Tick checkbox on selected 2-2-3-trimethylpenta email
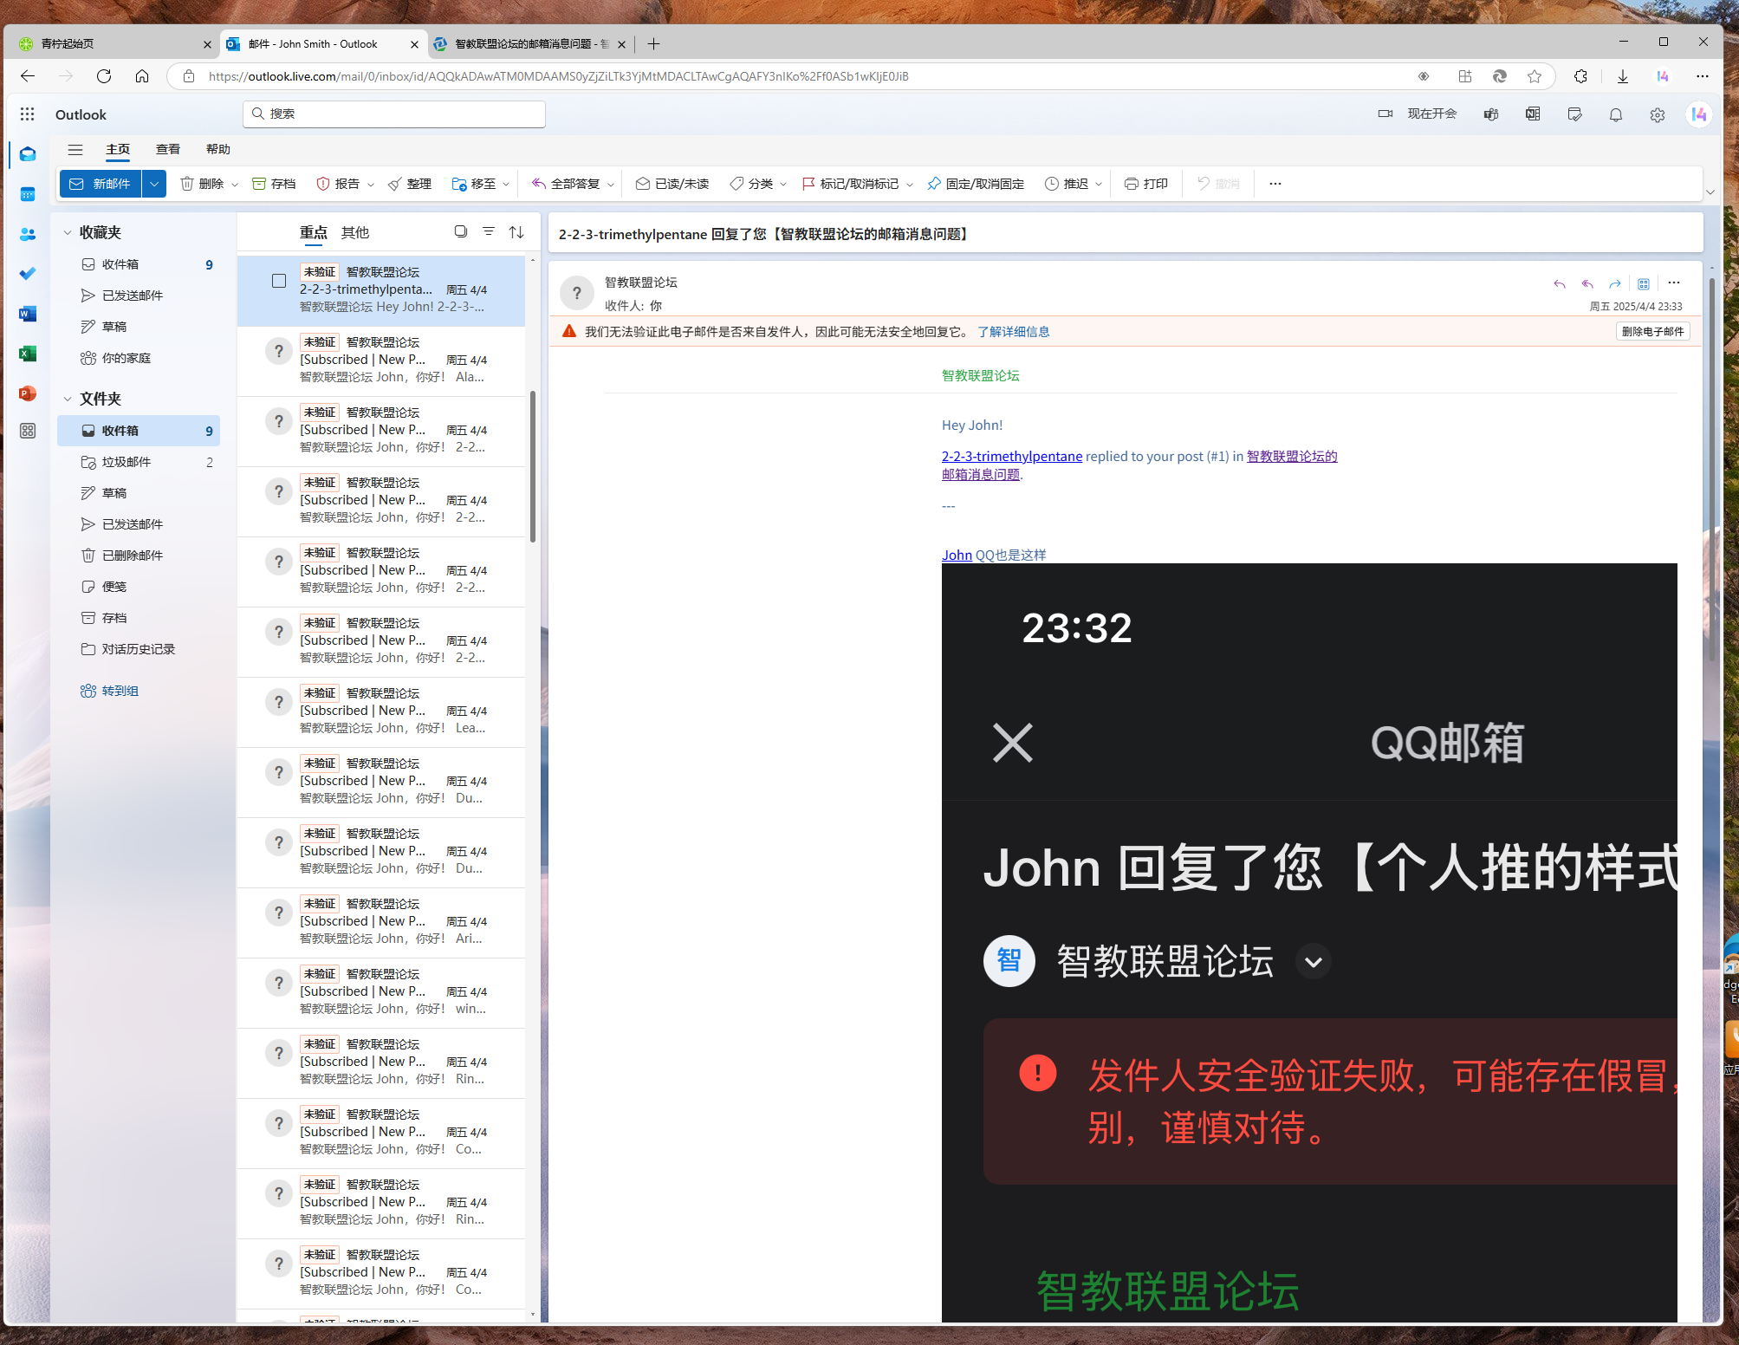The image size is (1739, 1345). point(279,281)
